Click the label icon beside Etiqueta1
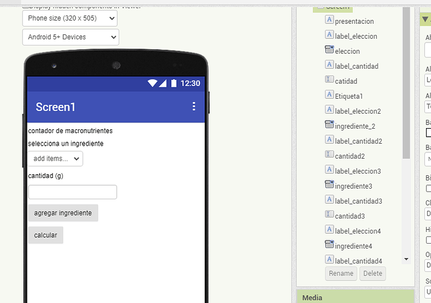431x303 pixels. pyautogui.click(x=329, y=94)
